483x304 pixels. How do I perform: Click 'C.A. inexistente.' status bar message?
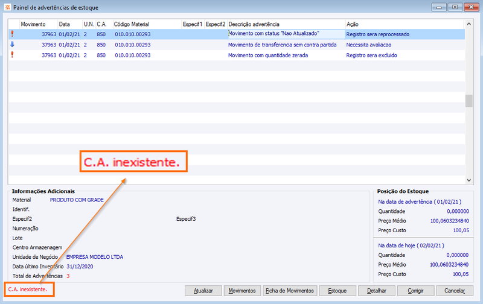pyautogui.click(x=28, y=290)
